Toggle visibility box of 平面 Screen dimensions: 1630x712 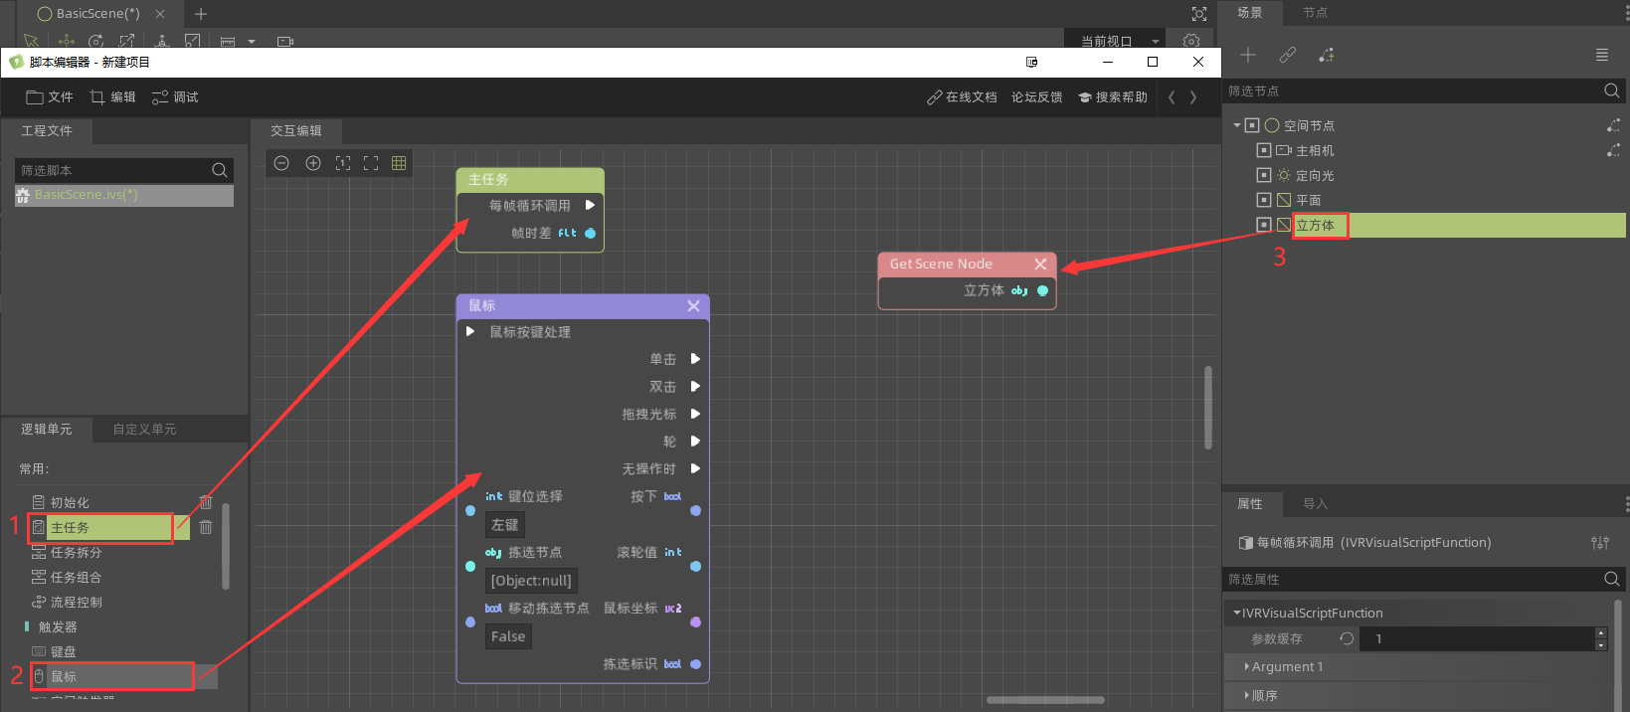click(x=1264, y=200)
